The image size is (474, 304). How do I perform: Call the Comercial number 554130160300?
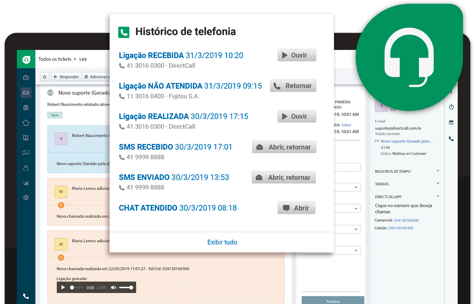coord(406,220)
